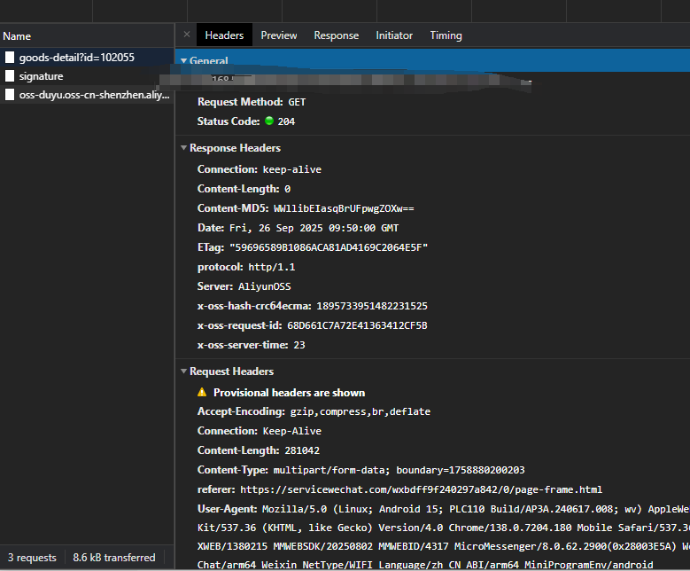Click the ETag header value
Screen dimensions: 690x571
click(329, 247)
